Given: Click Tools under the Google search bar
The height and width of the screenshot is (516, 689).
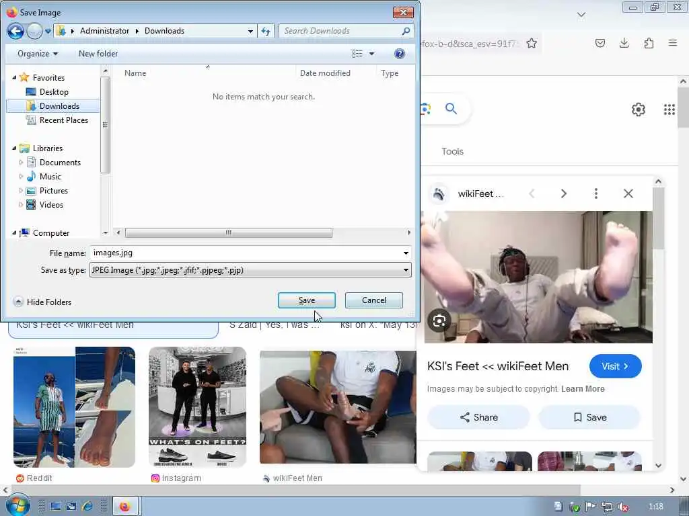Looking at the screenshot, I should (x=452, y=151).
